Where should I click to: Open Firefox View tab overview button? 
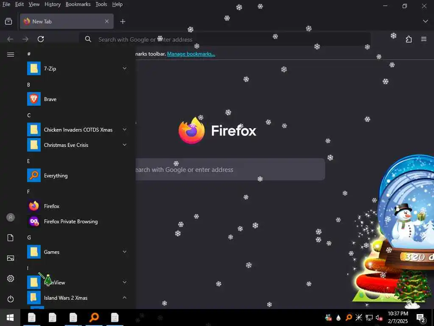click(8, 21)
